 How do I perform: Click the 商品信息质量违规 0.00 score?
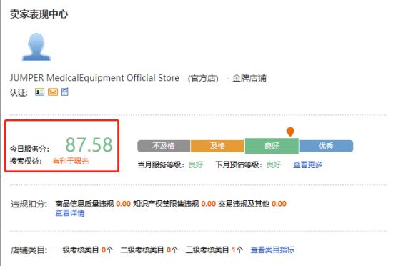pyautogui.click(x=123, y=204)
